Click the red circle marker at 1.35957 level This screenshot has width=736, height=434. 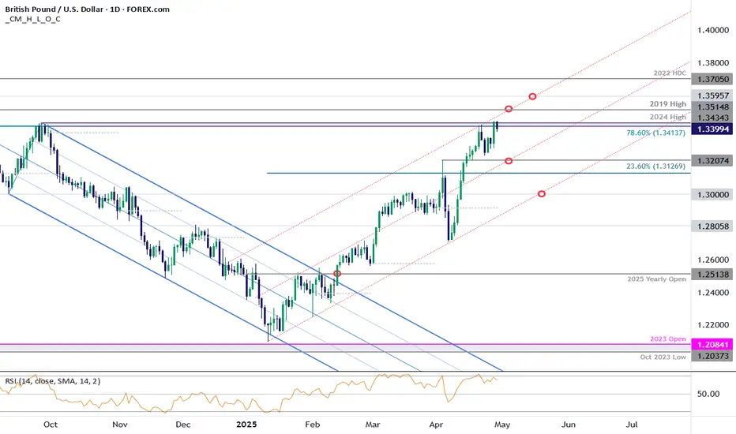point(532,96)
